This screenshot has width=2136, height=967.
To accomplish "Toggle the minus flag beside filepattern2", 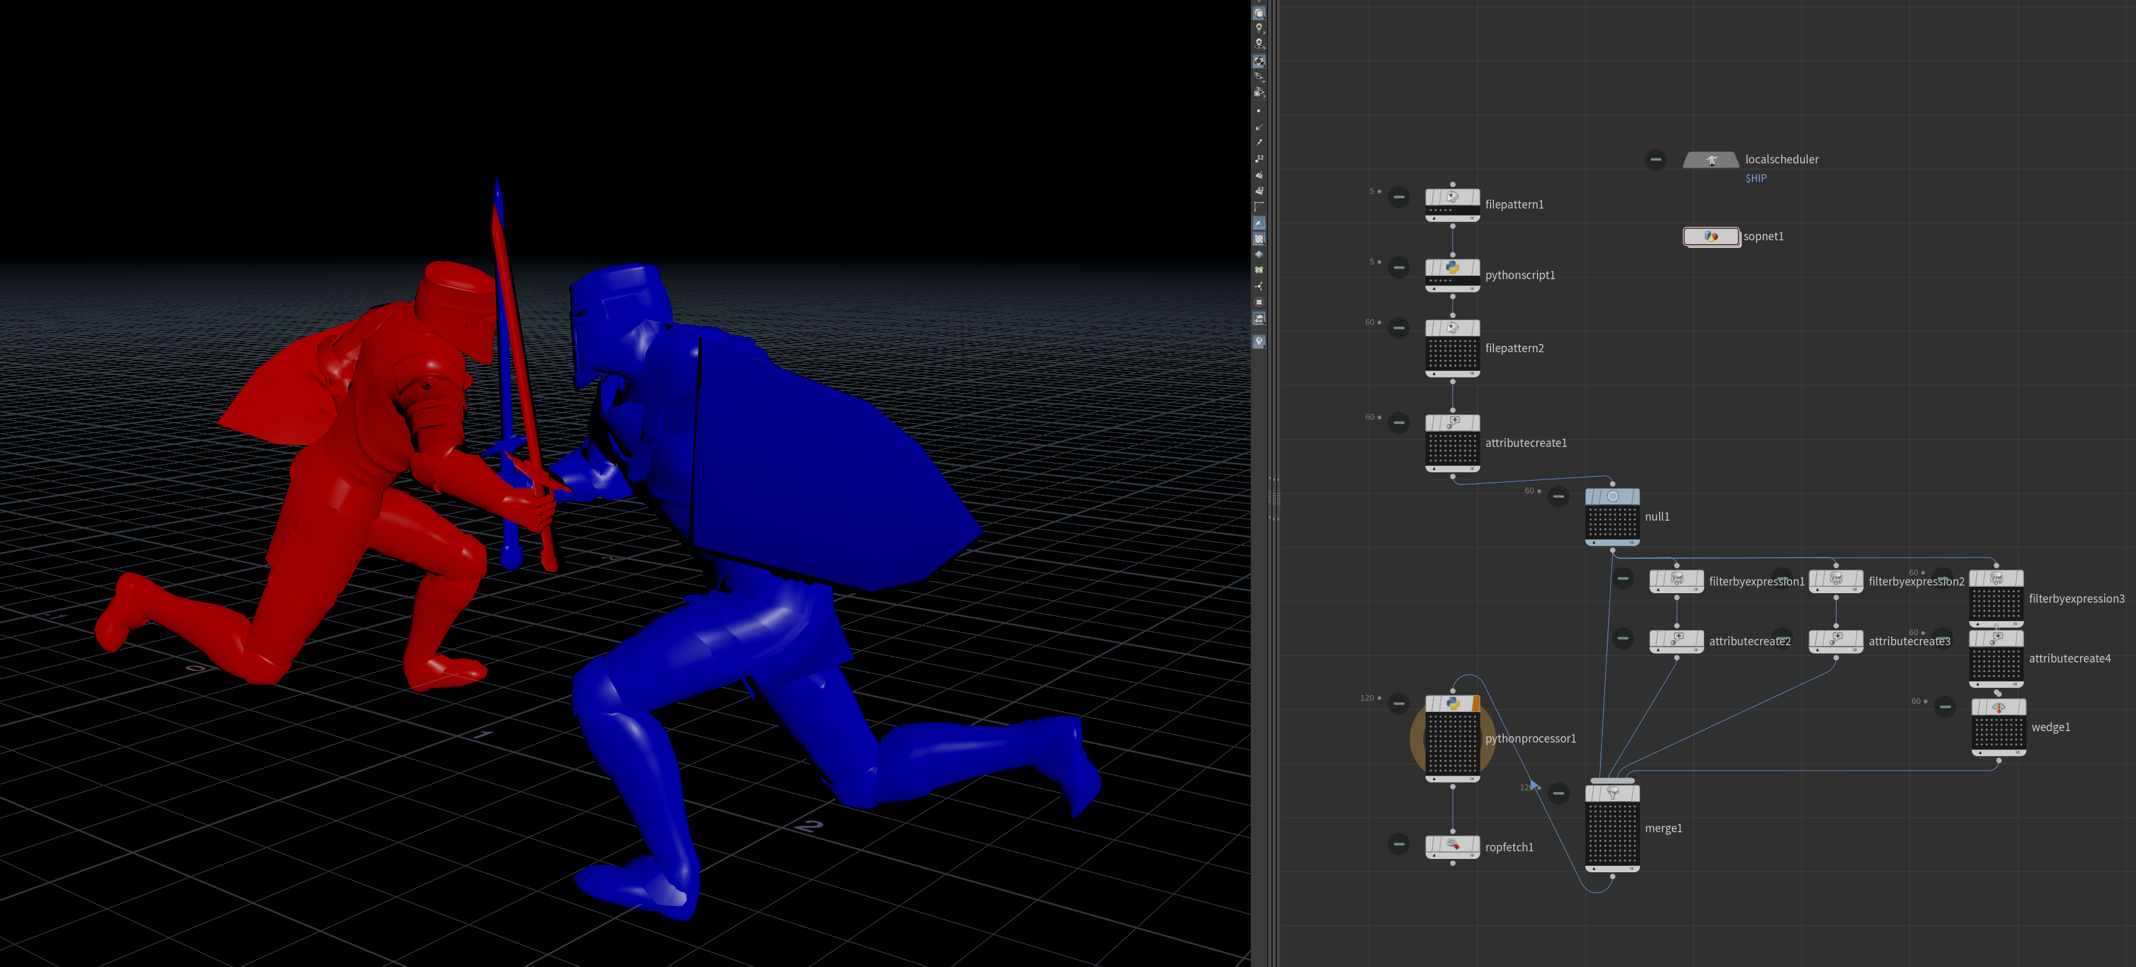I will [x=1399, y=329].
